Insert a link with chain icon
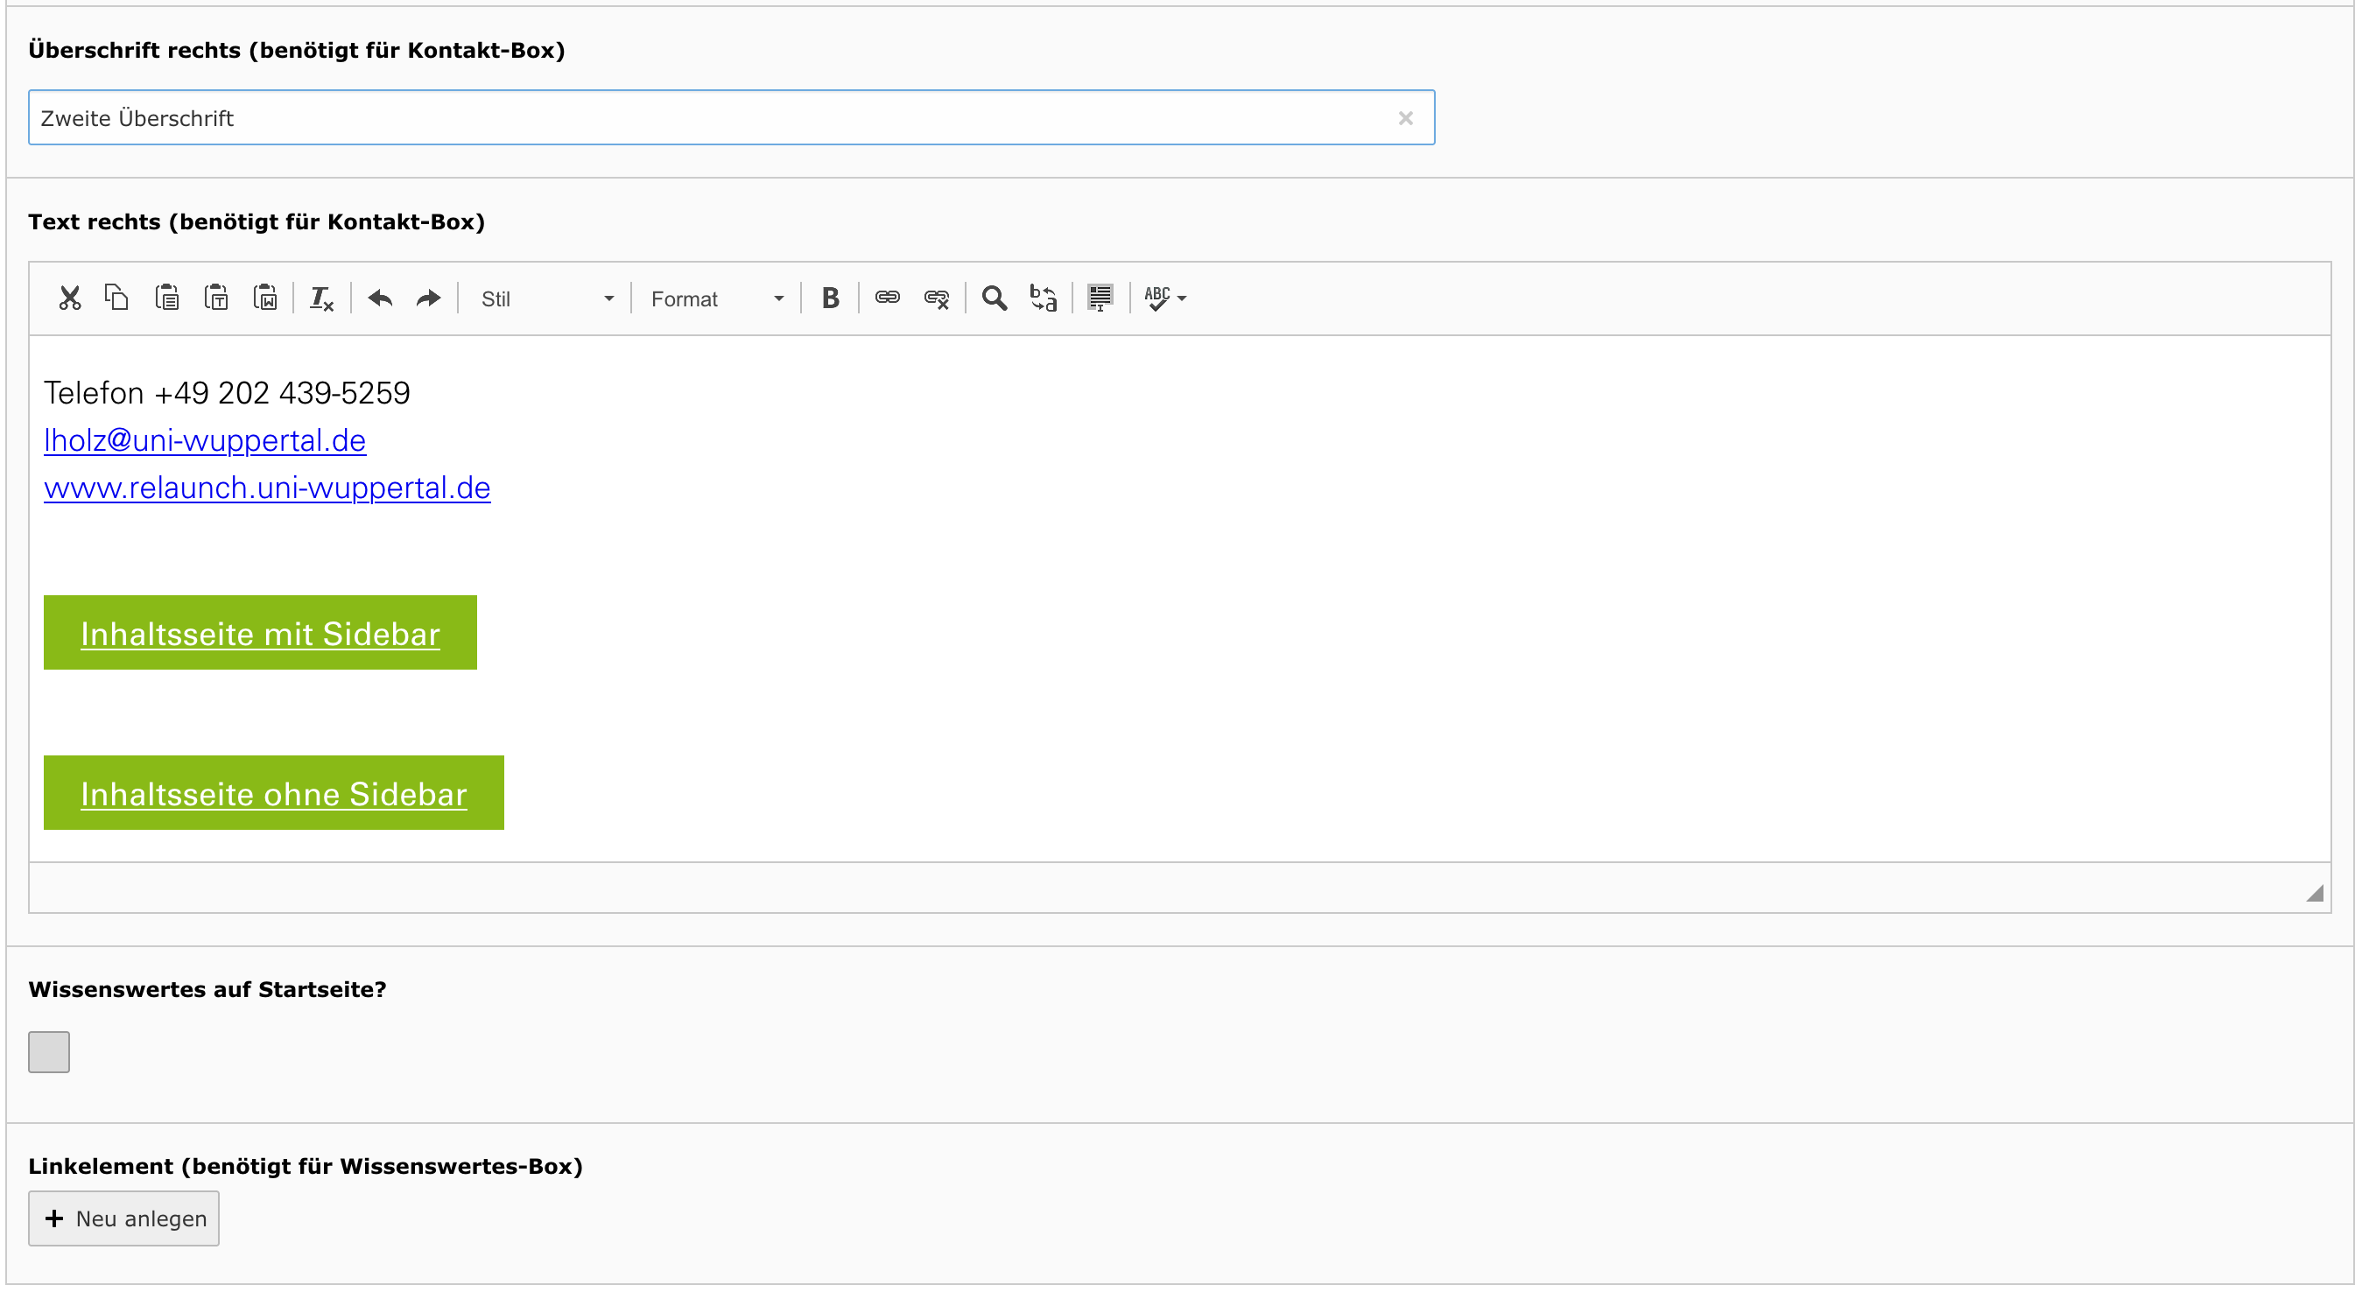 click(887, 298)
